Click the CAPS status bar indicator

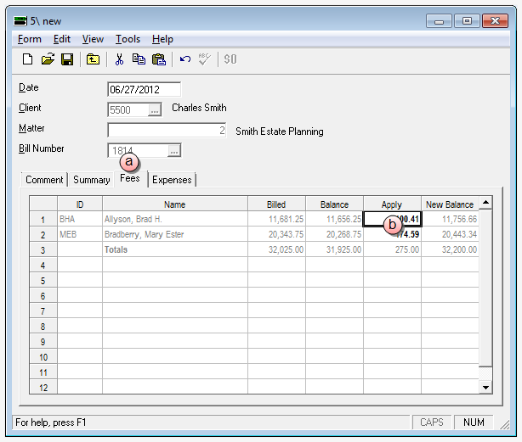431,422
